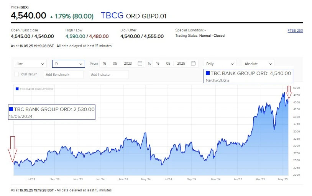This screenshot has width=312, height=196.
Task: Click the Jan '25 x-axis label
Action: click(x=238, y=179)
